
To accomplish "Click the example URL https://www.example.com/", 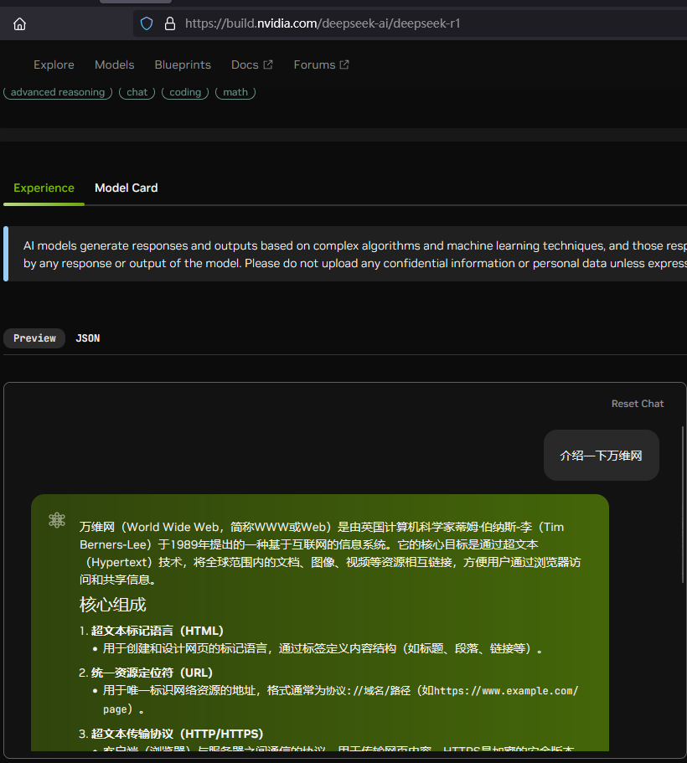I will 506,691.
